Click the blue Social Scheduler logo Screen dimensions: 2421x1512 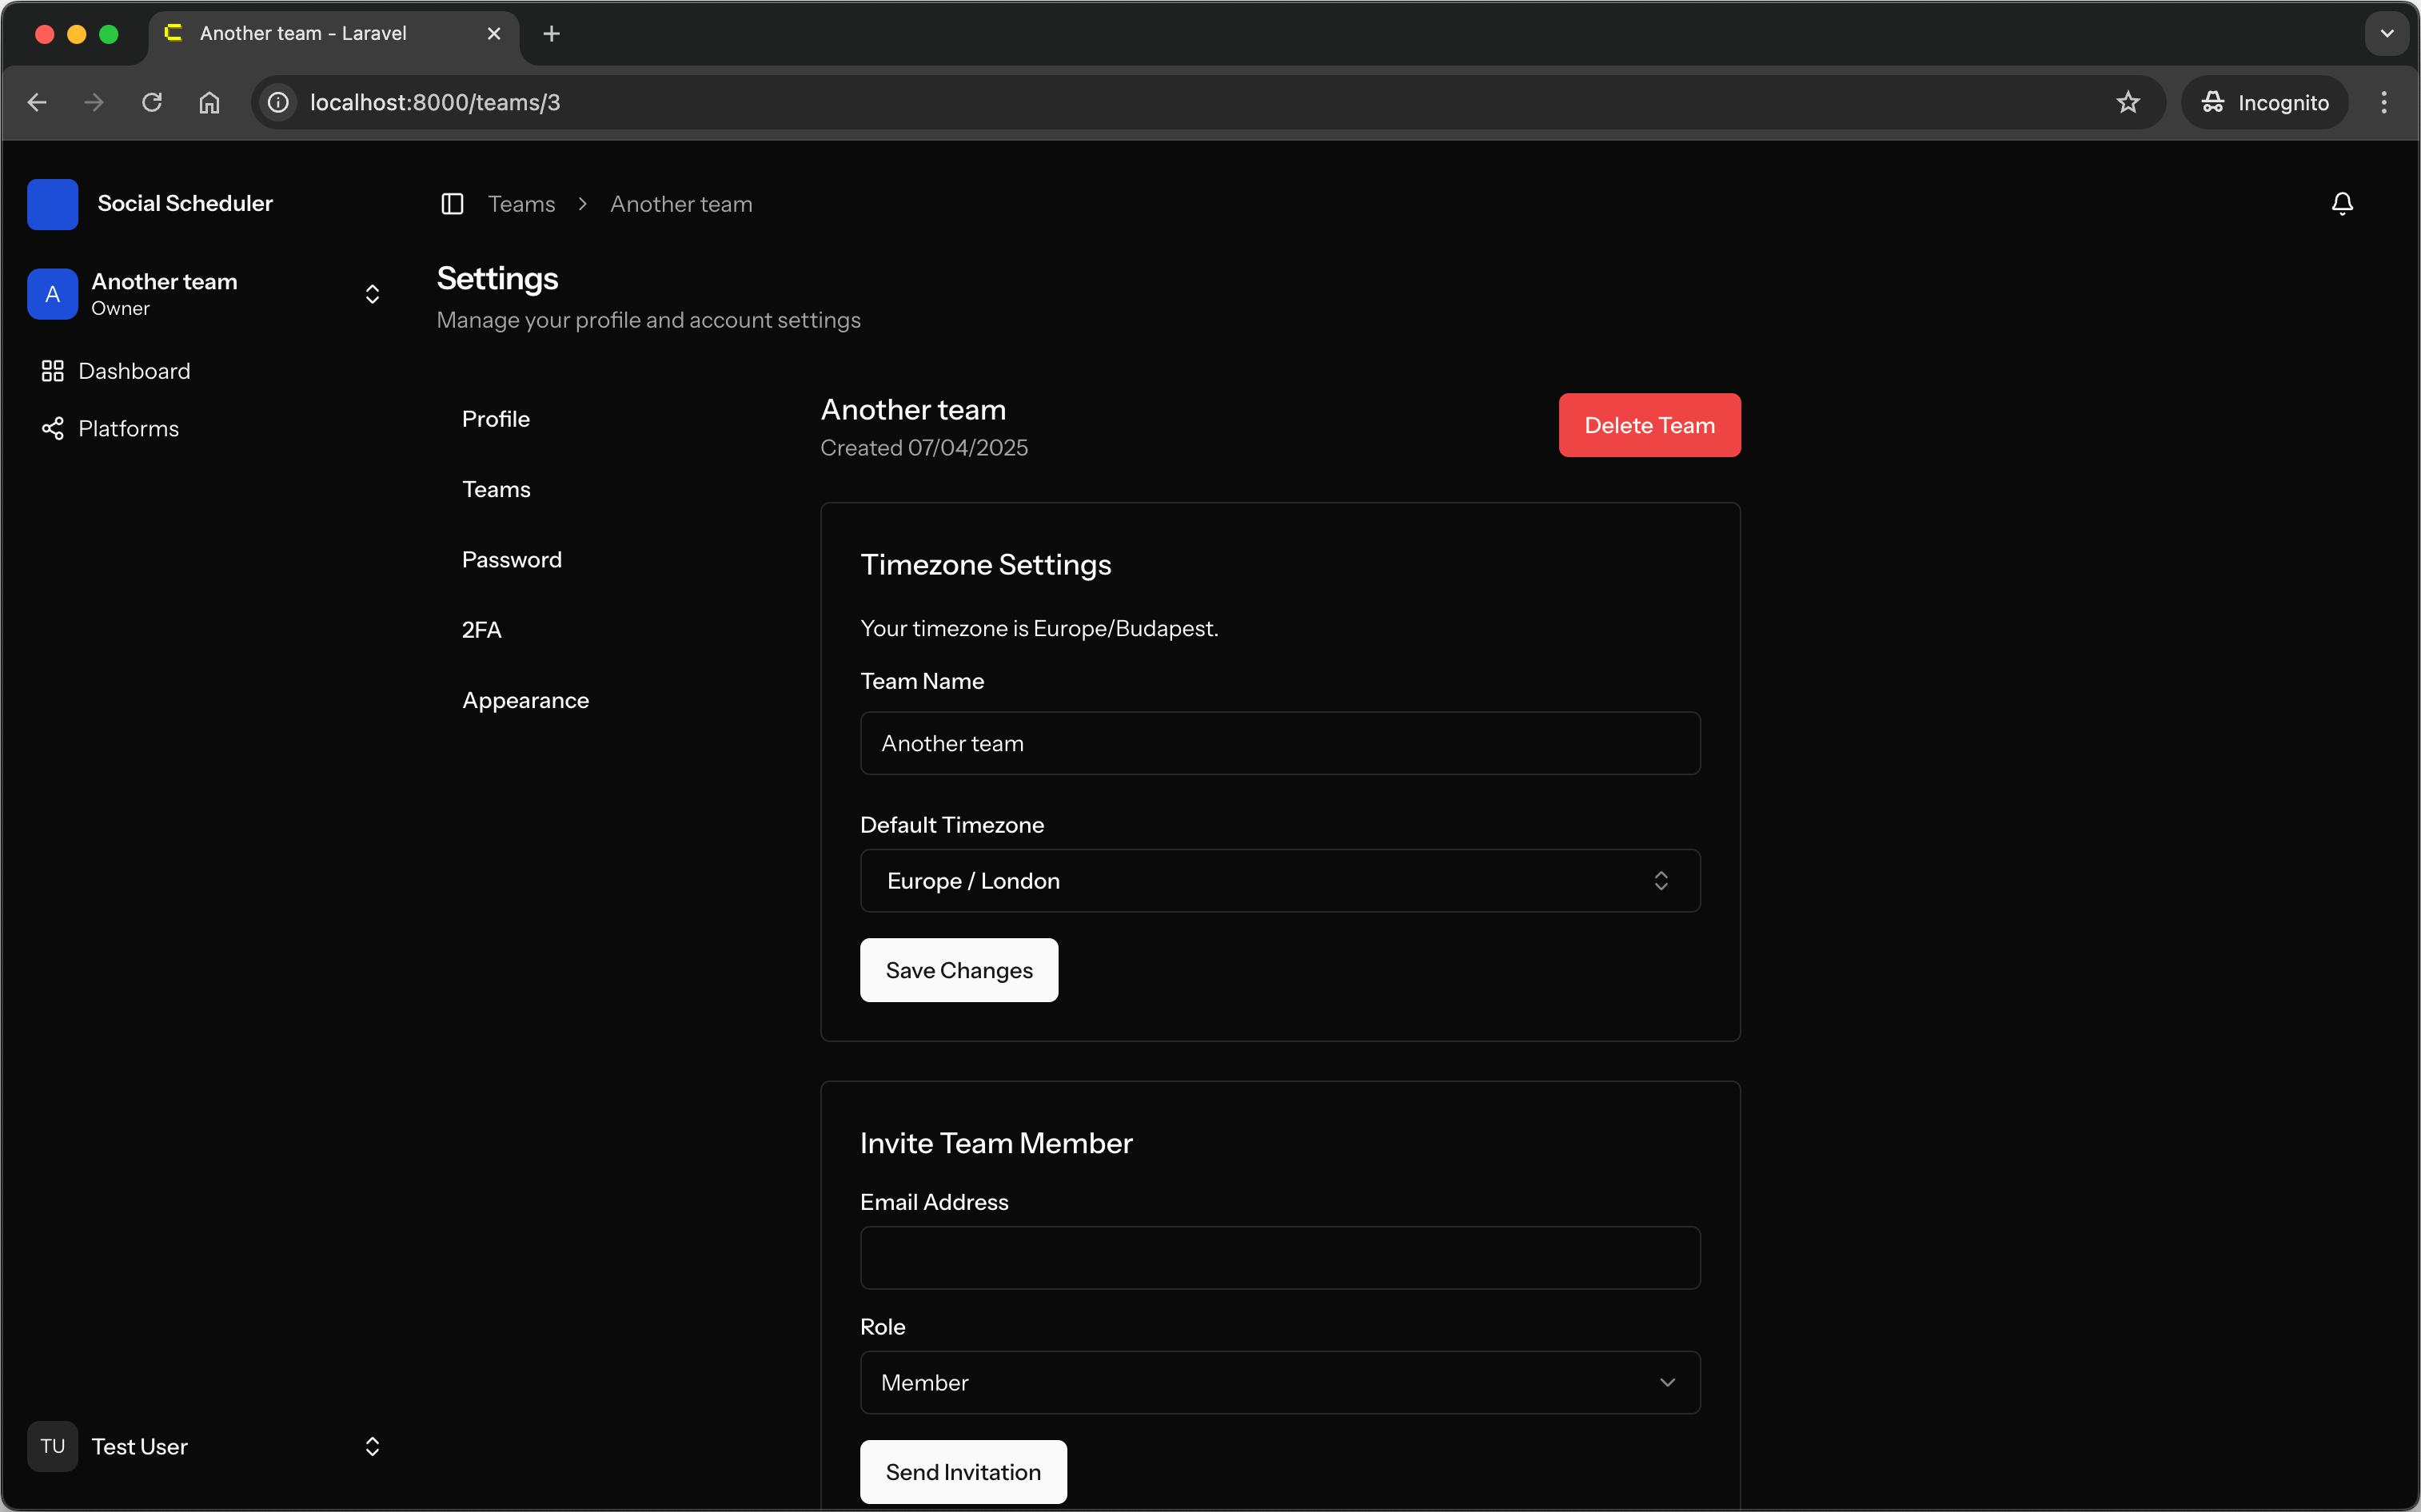pyautogui.click(x=53, y=204)
